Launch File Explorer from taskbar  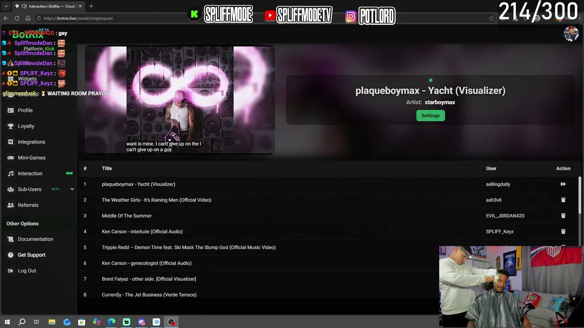52,322
